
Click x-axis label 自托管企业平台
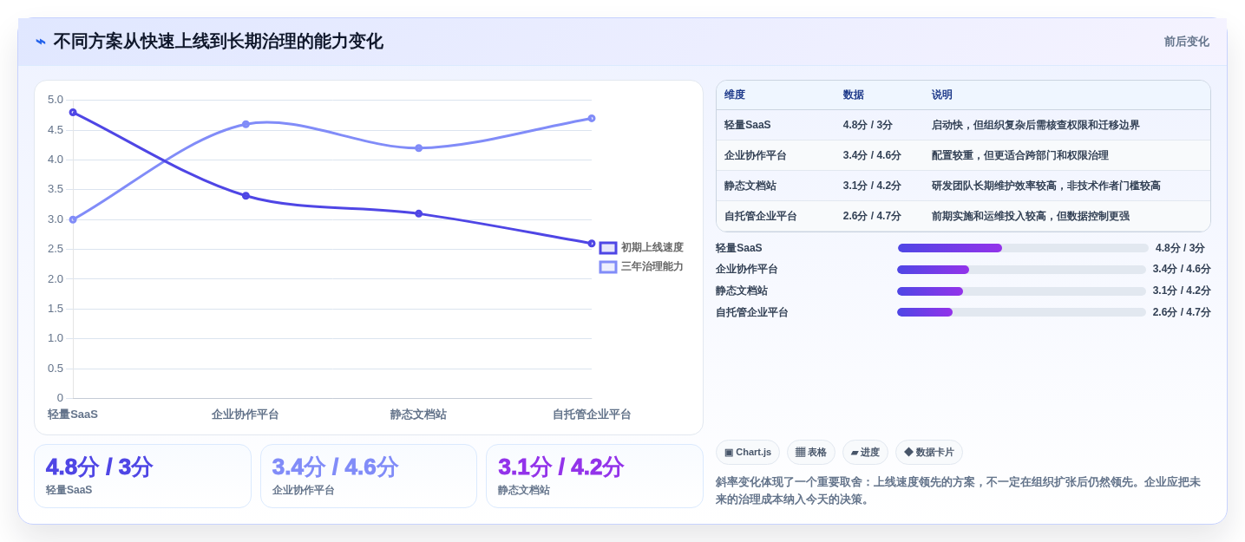click(x=592, y=415)
